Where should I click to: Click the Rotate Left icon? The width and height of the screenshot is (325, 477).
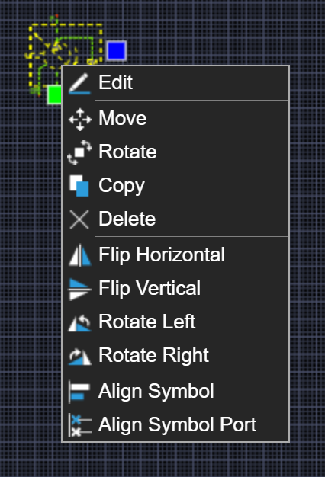tap(79, 323)
